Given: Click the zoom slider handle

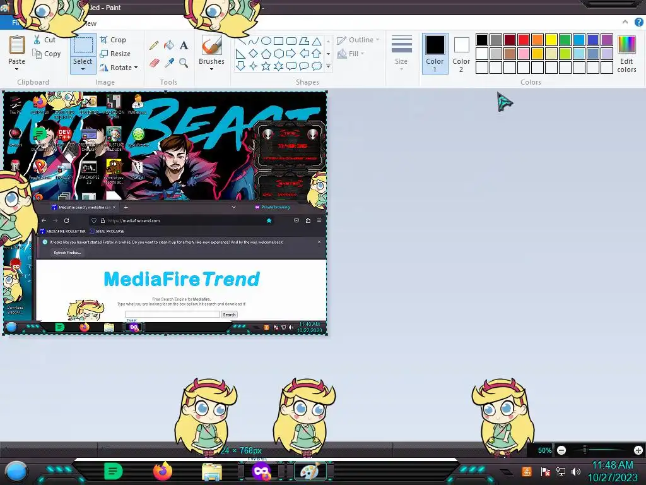Looking at the screenshot, I should click(x=585, y=450).
